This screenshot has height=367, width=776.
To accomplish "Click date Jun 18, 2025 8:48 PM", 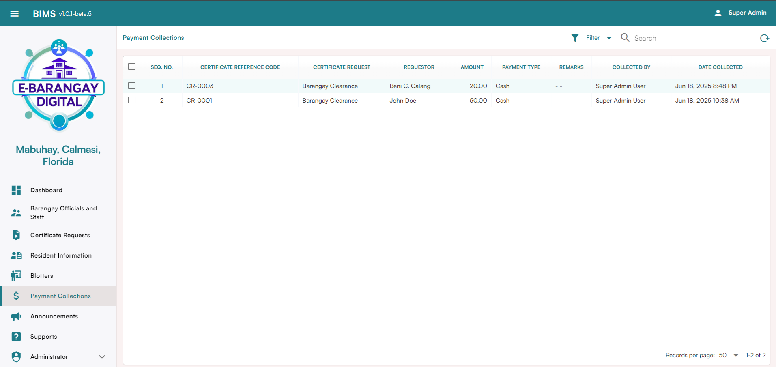I will [x=706, y=86].
